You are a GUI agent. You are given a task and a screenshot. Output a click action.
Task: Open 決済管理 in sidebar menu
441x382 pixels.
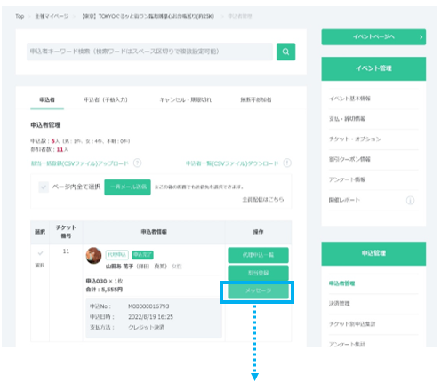click(x=340, y=304)
